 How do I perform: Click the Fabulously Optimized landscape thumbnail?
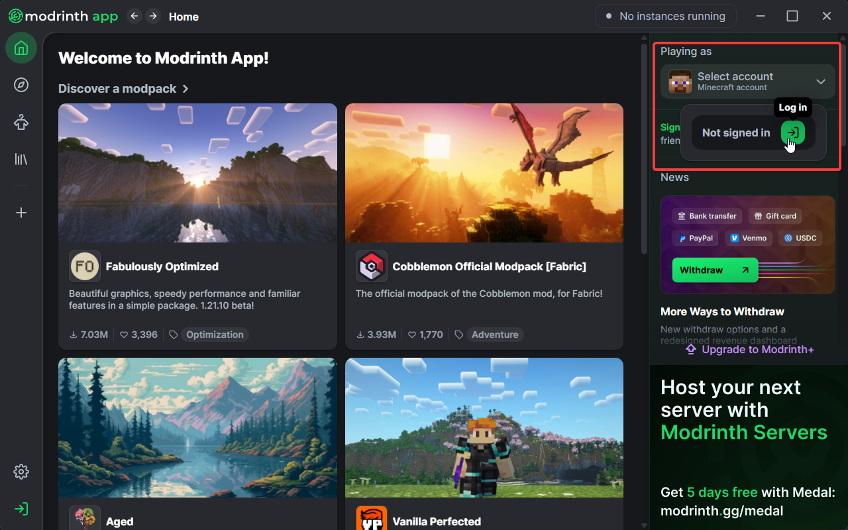tap(197, 173)
